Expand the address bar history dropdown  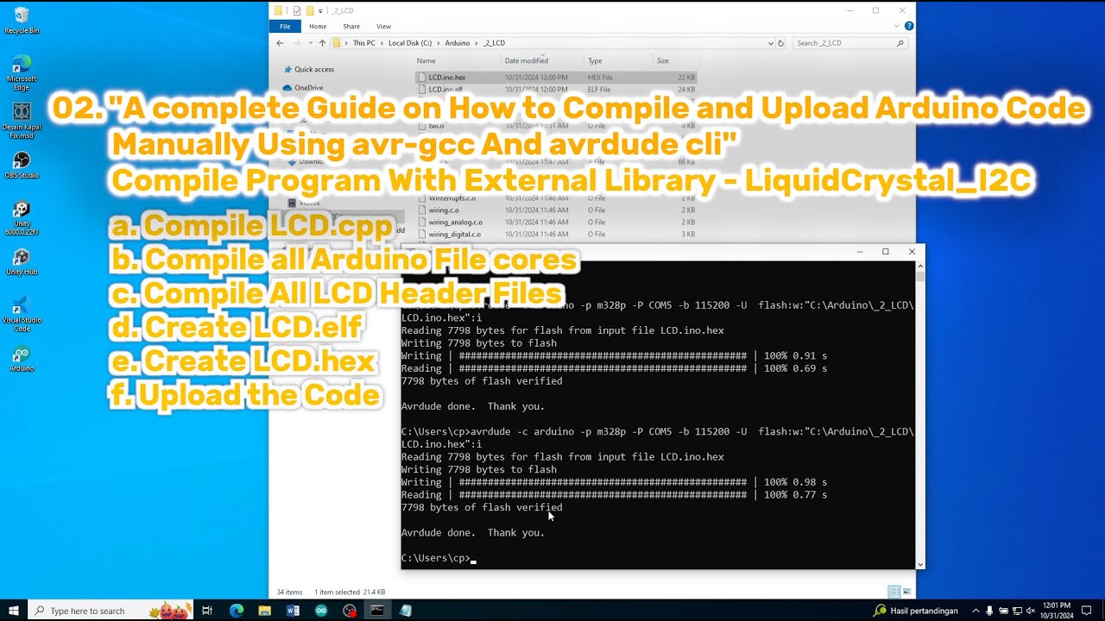pyautogui.click(x=771, y=43)
